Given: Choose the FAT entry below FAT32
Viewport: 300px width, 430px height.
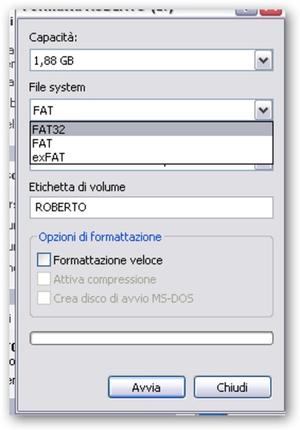Looking at the screenshot, I should pos(151,143).
